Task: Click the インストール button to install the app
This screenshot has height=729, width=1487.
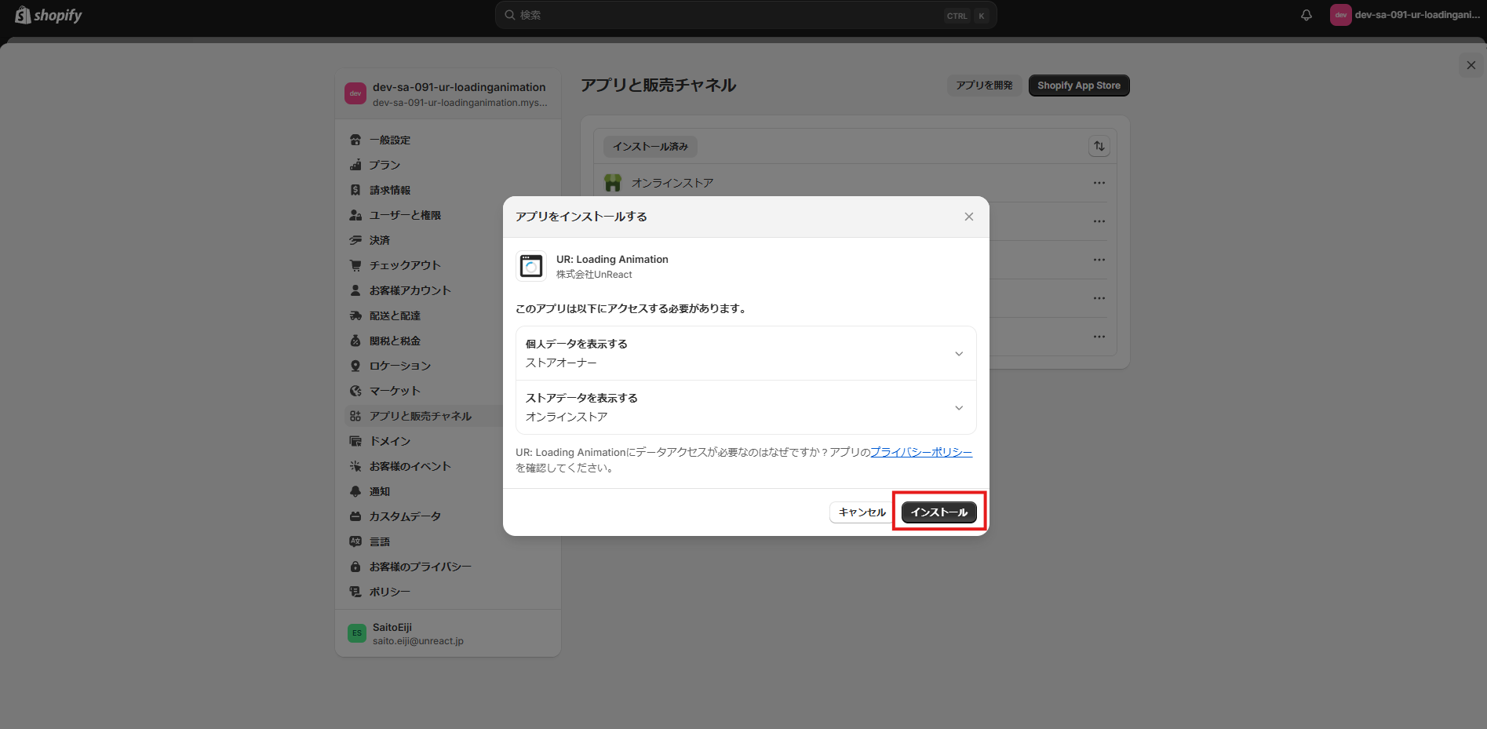Action: [x=938, y=512]
